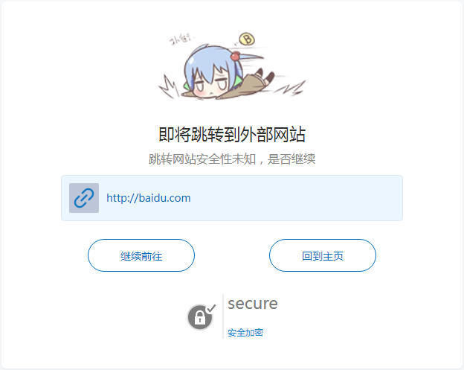Return home with the 回到主页 button
The image size is (464, 370).
323,255
